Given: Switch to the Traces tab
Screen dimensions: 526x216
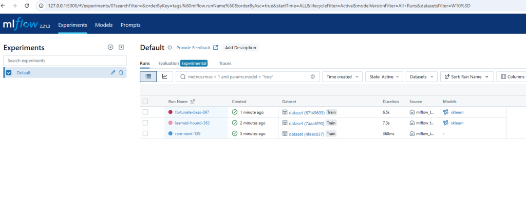Looking at the screenshot, I should pyautogui.click(x=225, y=63).
